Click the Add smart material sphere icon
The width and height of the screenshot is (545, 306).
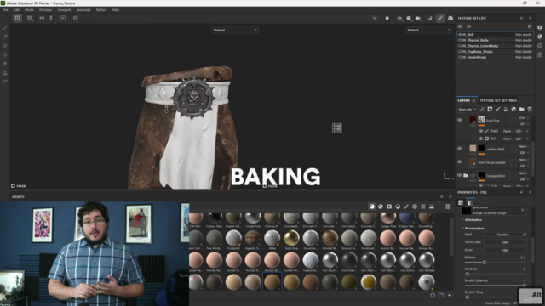pos(513,110)
